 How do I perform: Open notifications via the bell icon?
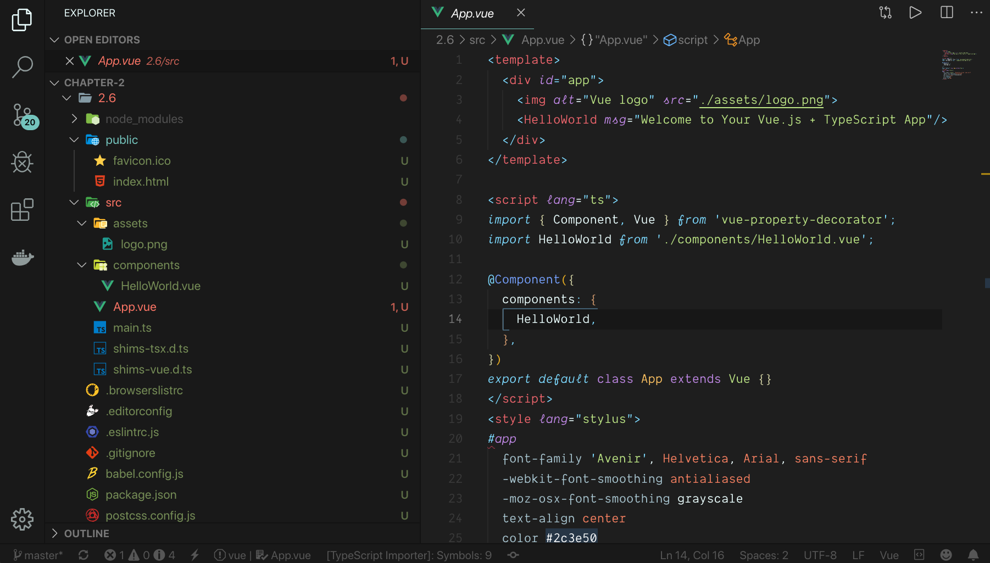(973, 555)
